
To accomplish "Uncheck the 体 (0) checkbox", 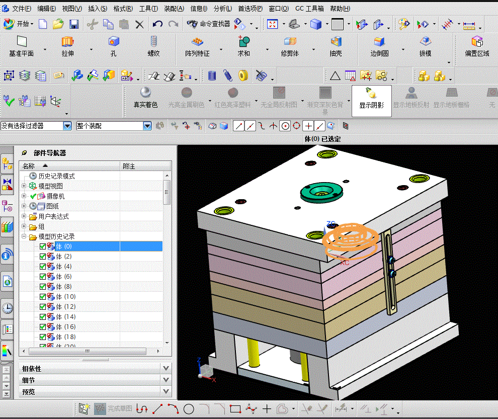I will [x=43, y=246].
